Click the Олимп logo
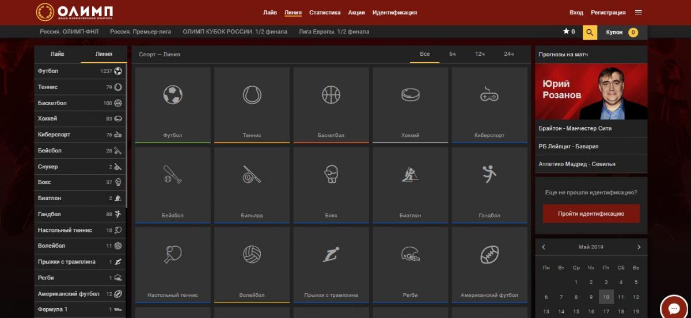 click(x=74, y=12)
